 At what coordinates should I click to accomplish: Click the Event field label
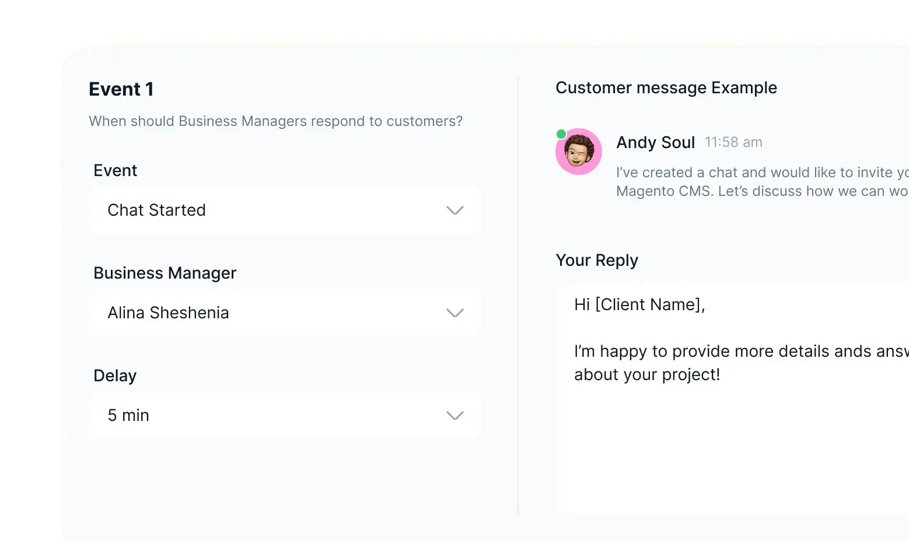pos(115,170)
